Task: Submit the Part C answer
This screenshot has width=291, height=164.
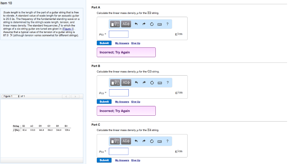Action: [104, 160]
